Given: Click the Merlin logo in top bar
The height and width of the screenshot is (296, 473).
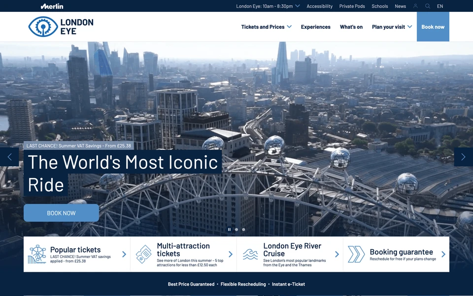Looking at the screenshot, I should (x=52, y=6).
